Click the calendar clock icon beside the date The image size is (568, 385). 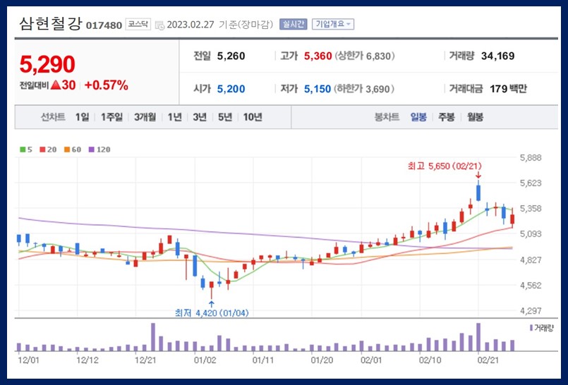pos(159,25)
